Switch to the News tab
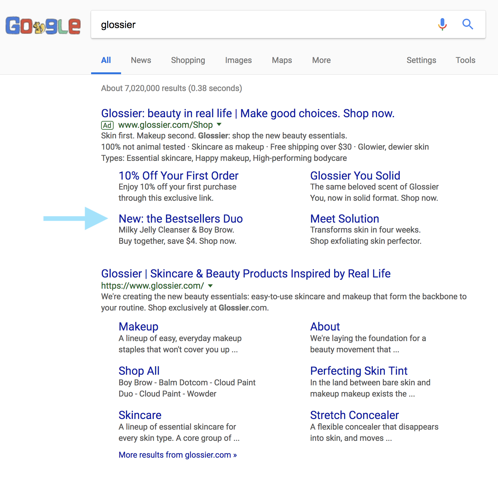Screen dimensions: 498x477 141,60
